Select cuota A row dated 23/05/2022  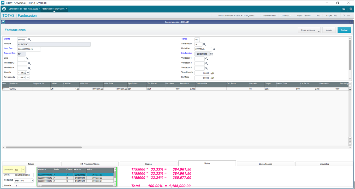[x=76, y=175]
